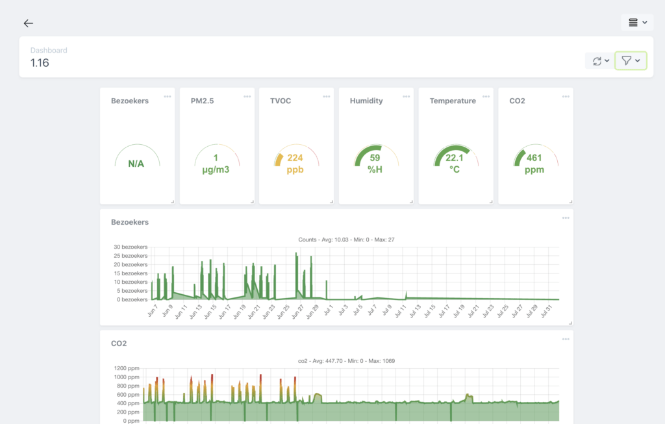Open the filter funnel dropdown
The height and width of the screenshot is (424, 665).
[x=631, y=60]
